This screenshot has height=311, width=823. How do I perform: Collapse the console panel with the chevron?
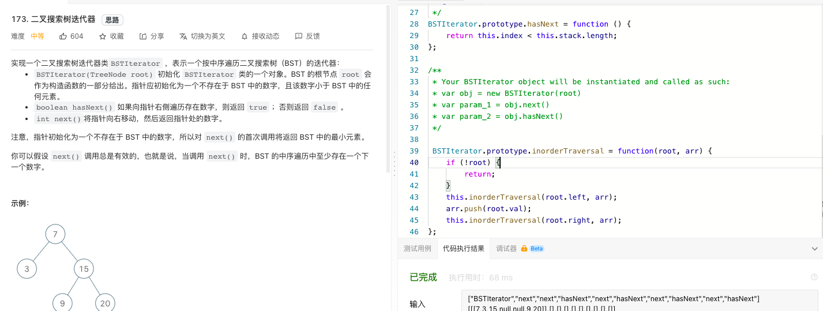point(815,249)
